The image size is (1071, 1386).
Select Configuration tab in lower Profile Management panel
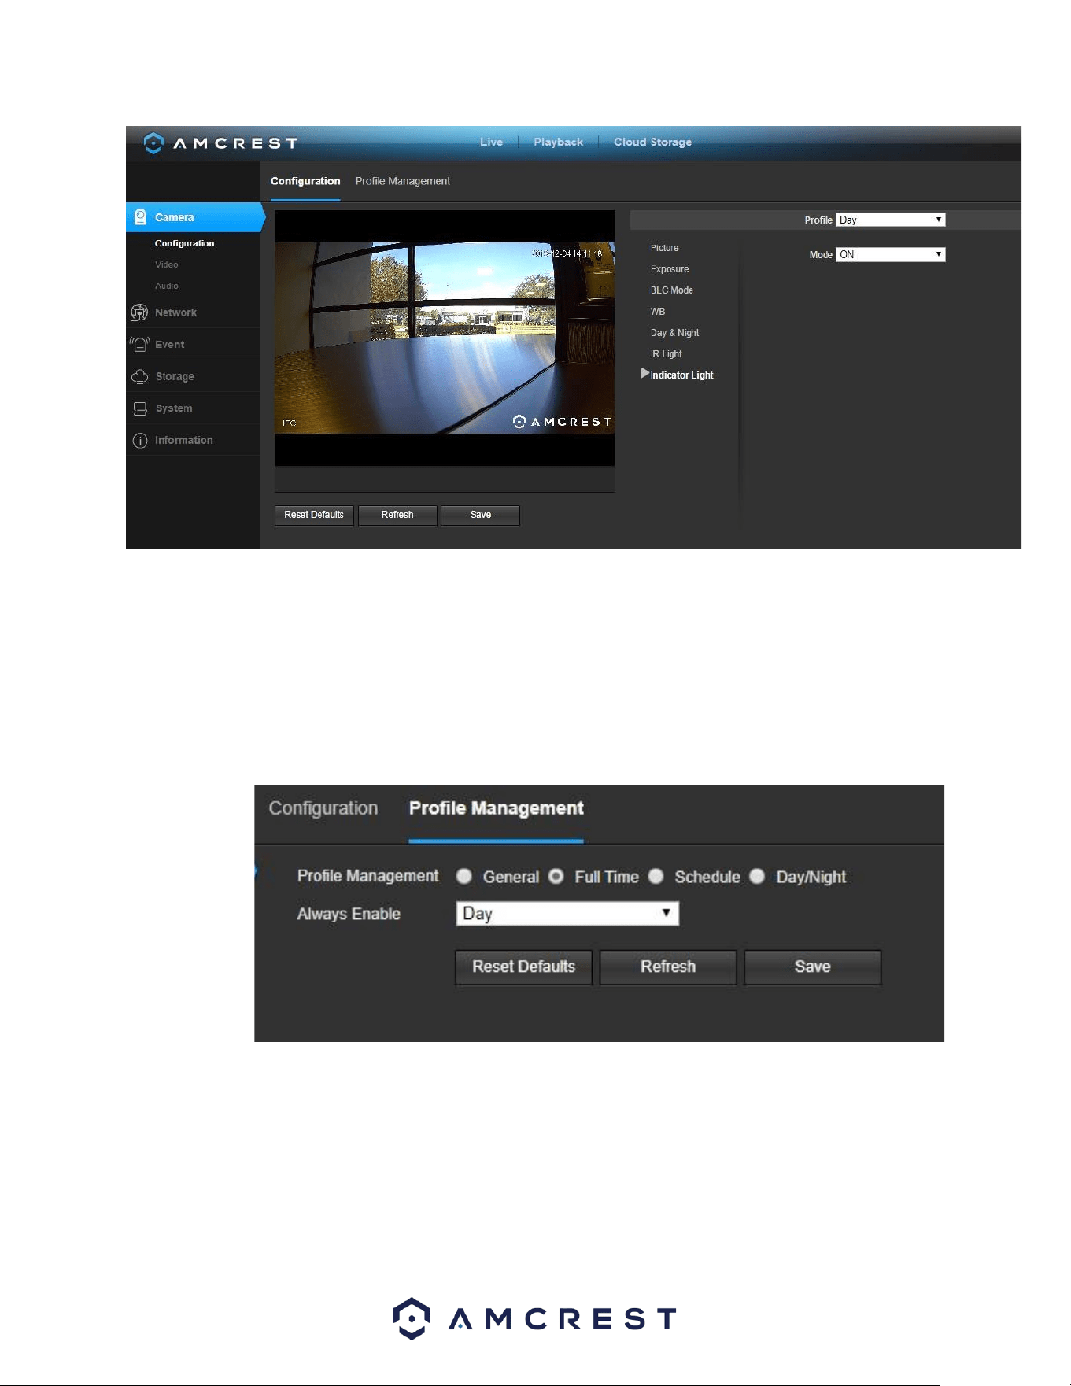[323, 808]
